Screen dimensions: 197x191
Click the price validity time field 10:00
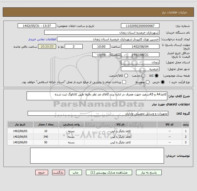(101, 55)
